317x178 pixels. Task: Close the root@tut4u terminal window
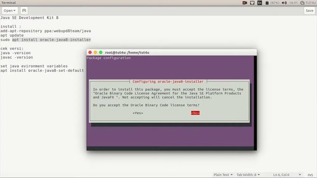coord(90,52)
